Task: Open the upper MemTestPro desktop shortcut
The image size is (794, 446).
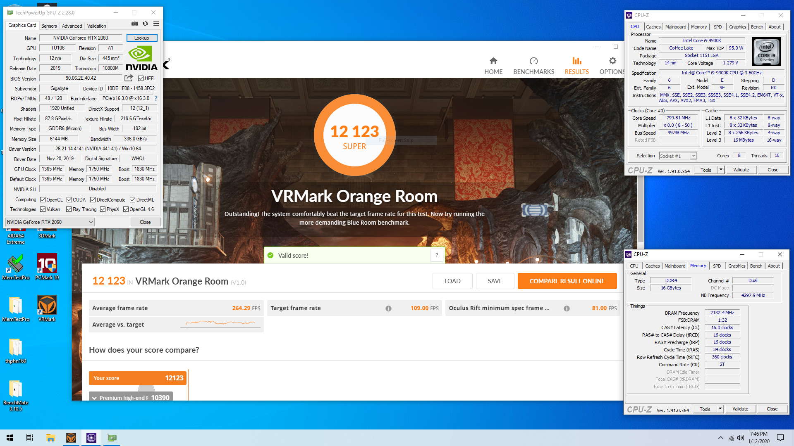Action: click(16, 267)
